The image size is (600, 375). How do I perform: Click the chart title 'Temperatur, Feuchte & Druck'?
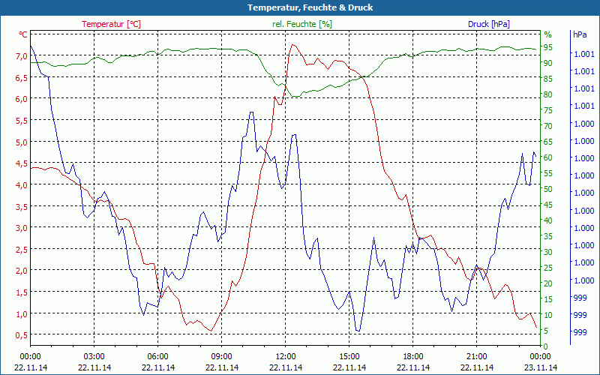[310, 7]
